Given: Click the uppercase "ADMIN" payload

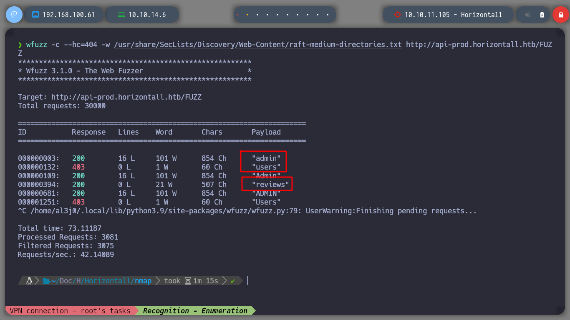Looking at the screenshot, I should point(266,193).
